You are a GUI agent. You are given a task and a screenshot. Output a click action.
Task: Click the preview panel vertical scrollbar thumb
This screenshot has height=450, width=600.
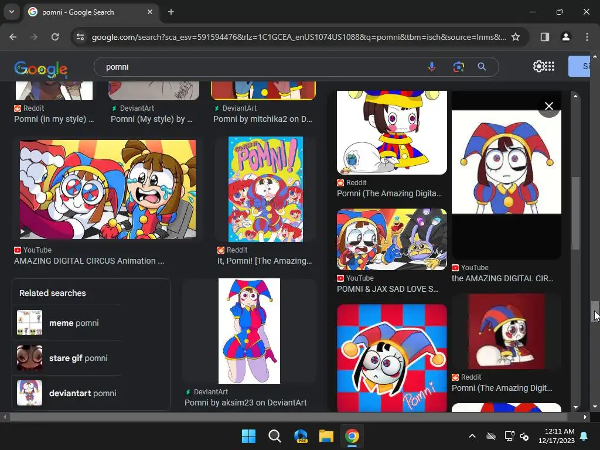(575, 213)
